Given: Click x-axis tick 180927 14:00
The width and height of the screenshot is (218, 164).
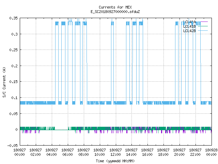Looking at the screenshot, I should pyautogui.click(x=131, y=152).
